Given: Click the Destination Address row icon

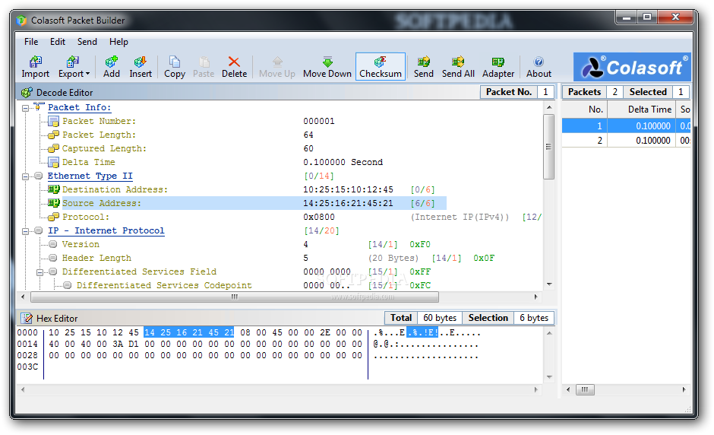Looking at the screenshot, I should (x=54, y=189).
